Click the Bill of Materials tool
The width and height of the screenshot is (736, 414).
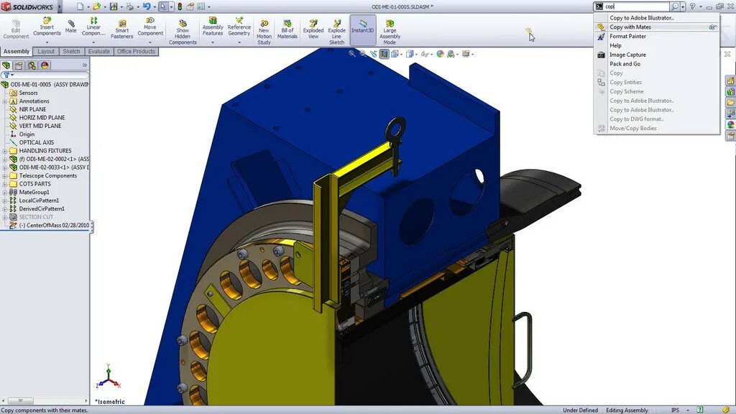pos(287,29)
